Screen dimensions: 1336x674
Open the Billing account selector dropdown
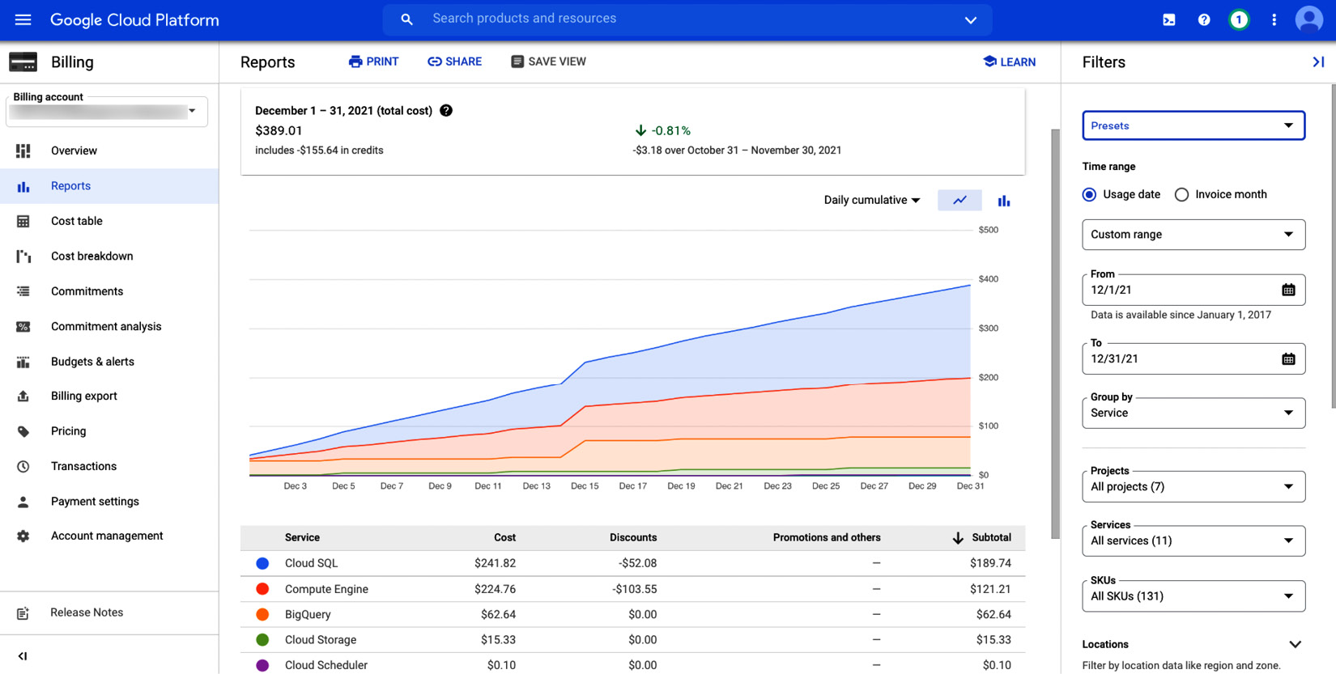[107, 111]
